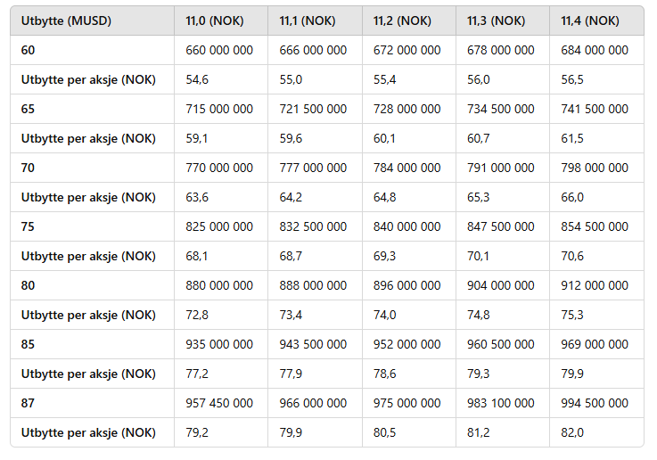The height and width of the screenshot is (460, 657).
Task: Click the value 82,0 in last row
Action: (x=572, y=432)
